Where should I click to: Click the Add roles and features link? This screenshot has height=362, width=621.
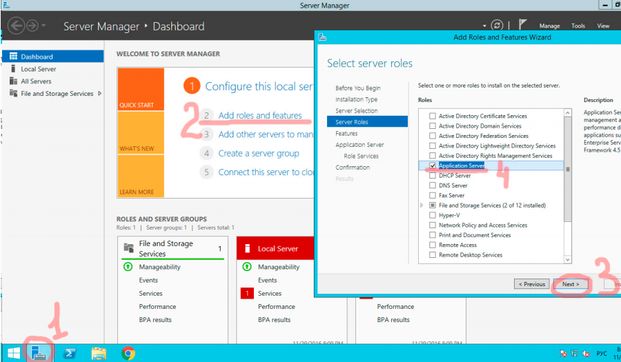coord(260,116)
